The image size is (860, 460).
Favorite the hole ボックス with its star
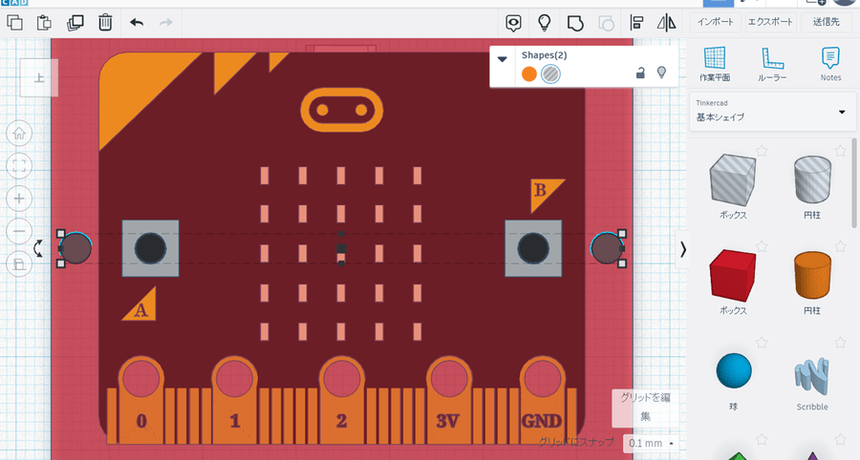coord(762,151)
